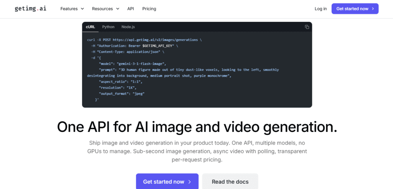The height and width of the screenshot is (189, 393).
Task: Select the Get started now button below the headline
Action: point(167,181)
